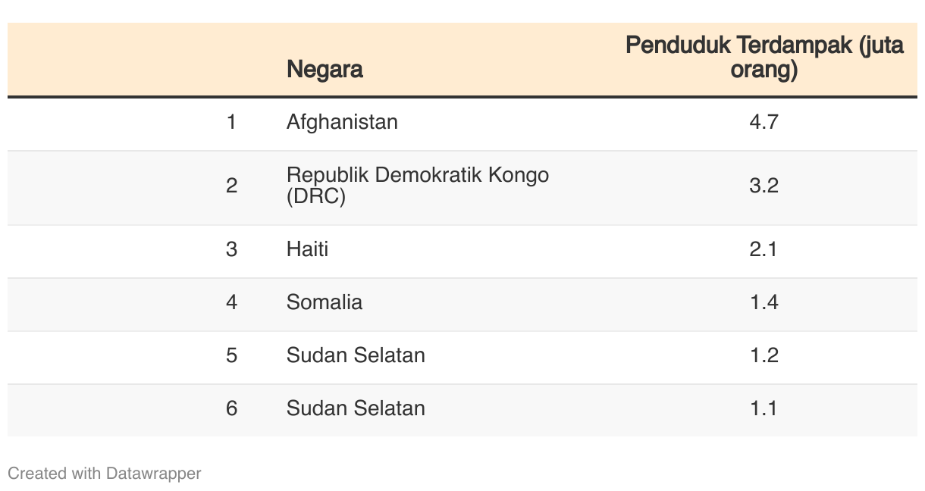Open the Created with Datawrapper link

[105, 474]
